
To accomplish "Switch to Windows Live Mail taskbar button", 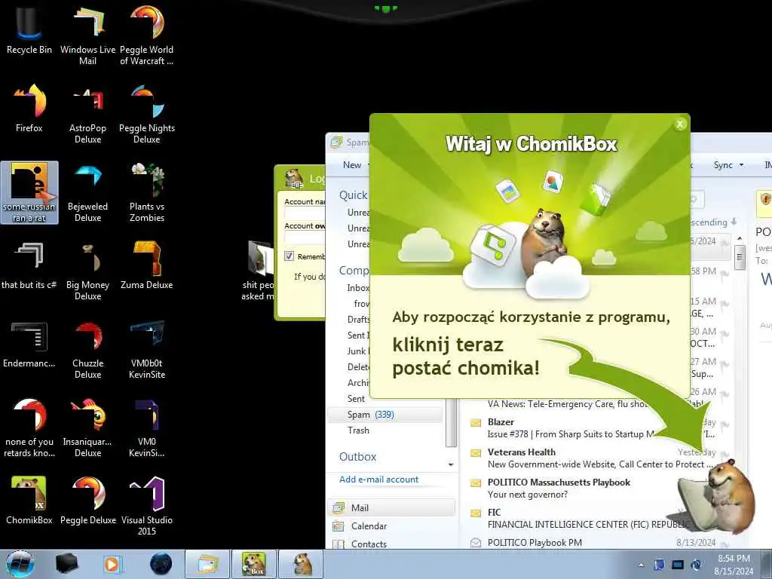I will (208, 564).
